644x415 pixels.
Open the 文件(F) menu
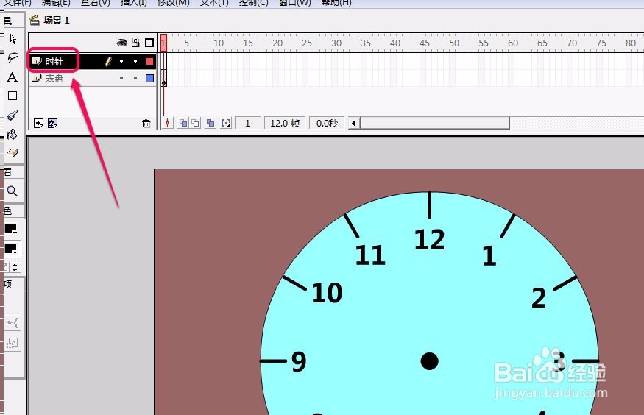(x=18, y=2)
